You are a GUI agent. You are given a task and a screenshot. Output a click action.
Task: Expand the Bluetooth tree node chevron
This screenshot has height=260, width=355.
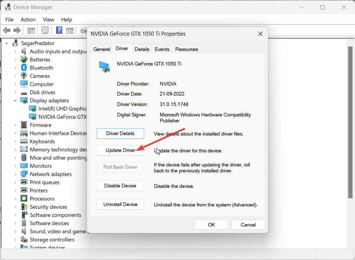pos(15,68)
